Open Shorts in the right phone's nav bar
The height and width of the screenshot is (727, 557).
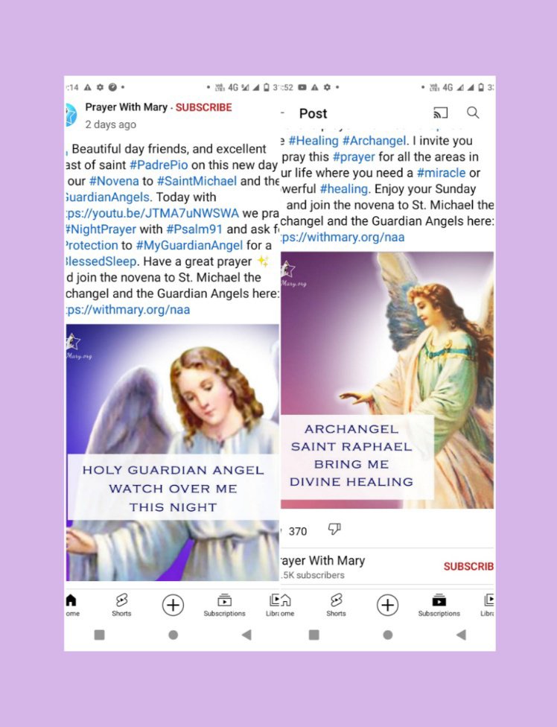336,605
